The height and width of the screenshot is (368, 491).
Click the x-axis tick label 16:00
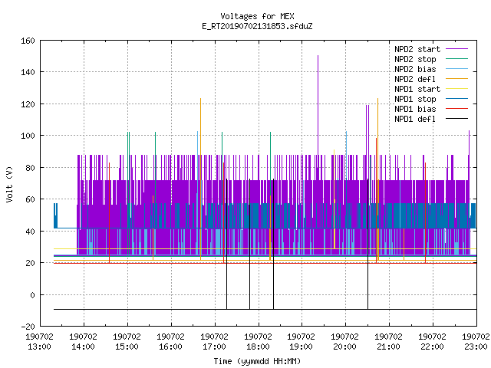coord(170,347)
